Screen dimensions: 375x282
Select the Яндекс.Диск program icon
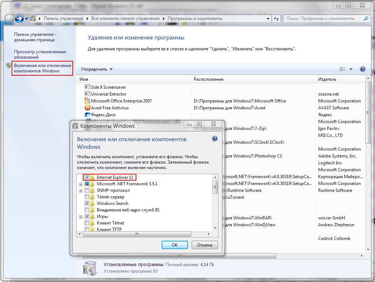point(87,115)
